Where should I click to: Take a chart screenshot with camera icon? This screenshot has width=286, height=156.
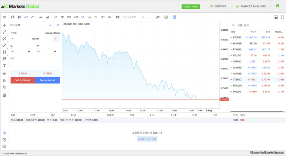click(276, 17)
